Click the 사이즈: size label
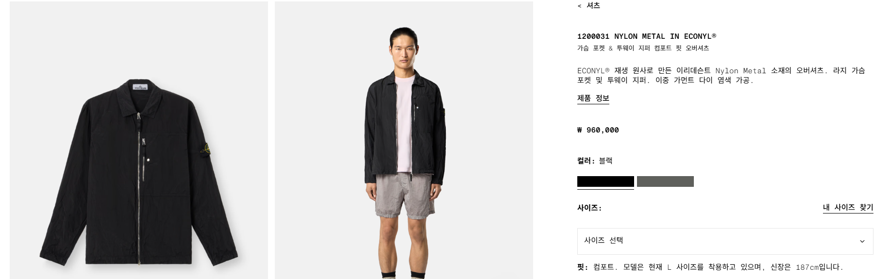 pos(589,208)
